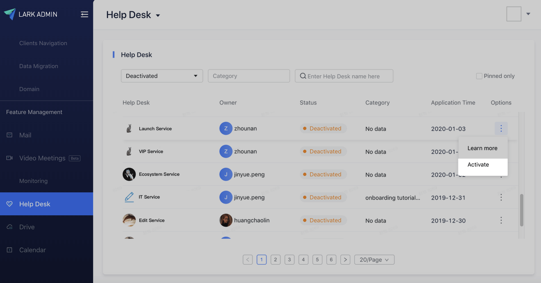Open three-dot options for Edit Service row
The width and height of the screenshot is (541, 283).
(x=501, y=220)
